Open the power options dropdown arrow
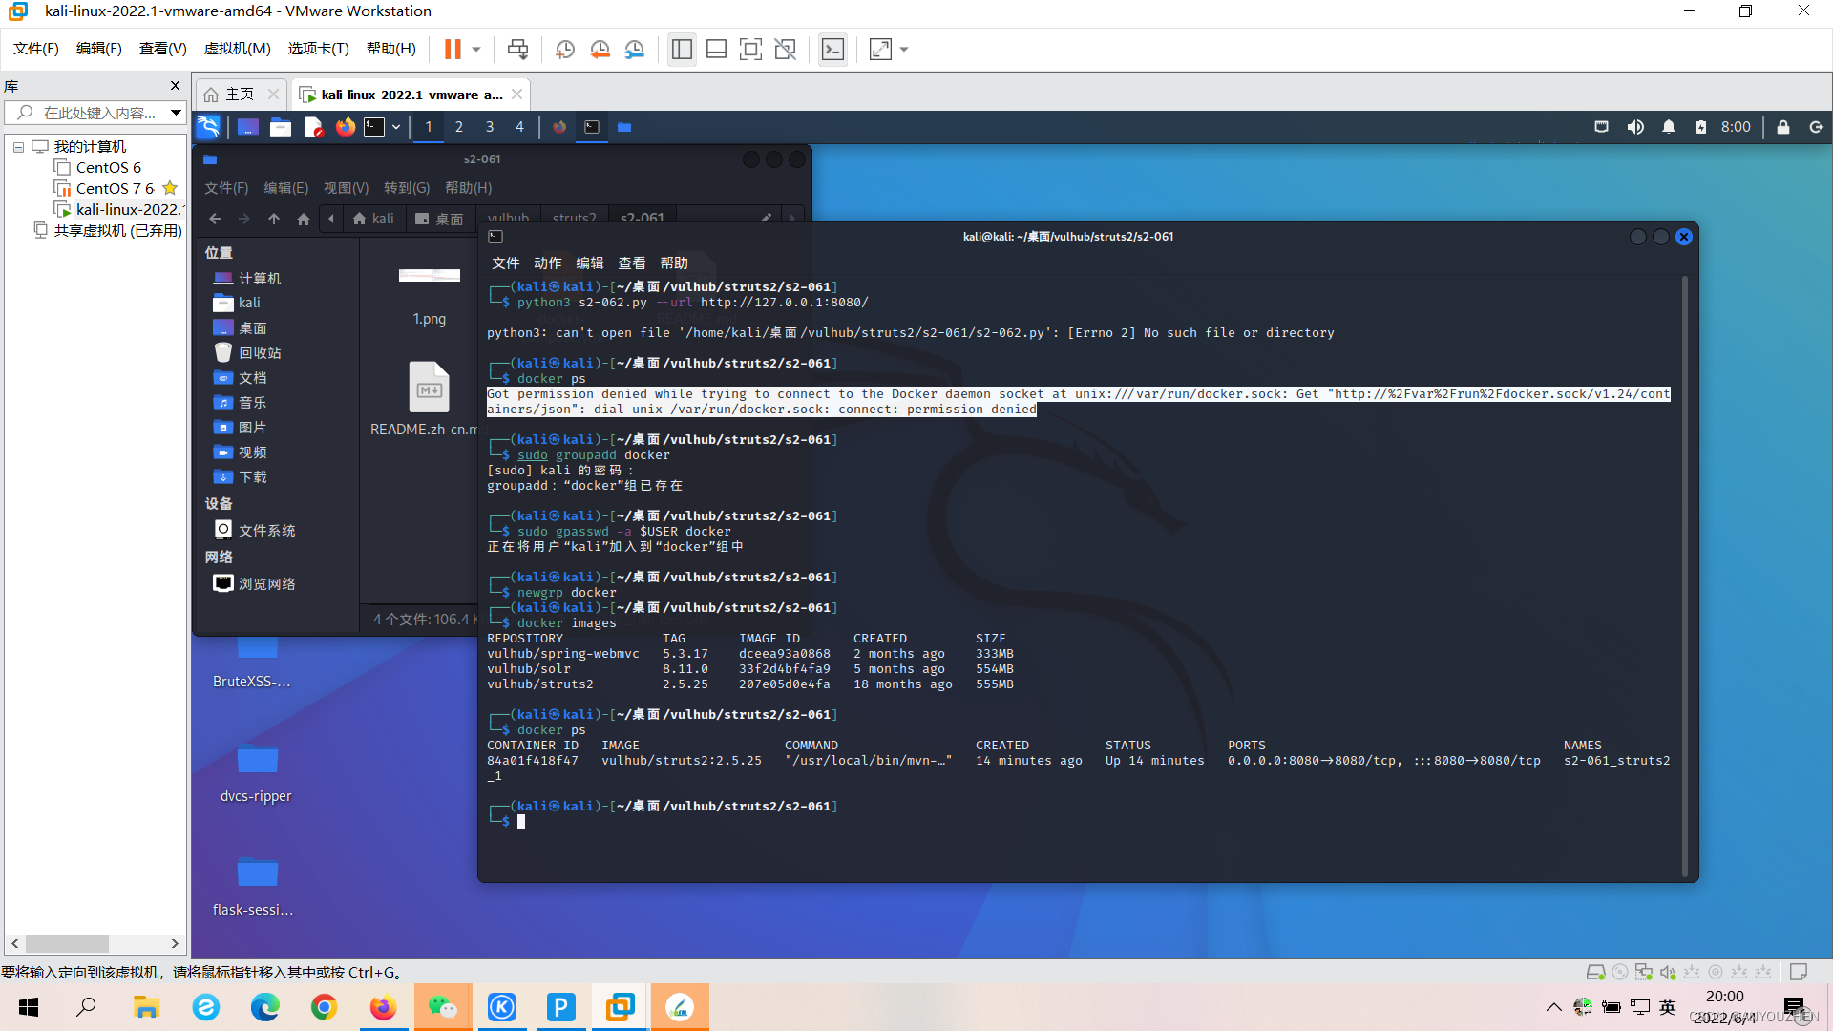Screen dimensions: 1833x1031 (x=475, y=49)
